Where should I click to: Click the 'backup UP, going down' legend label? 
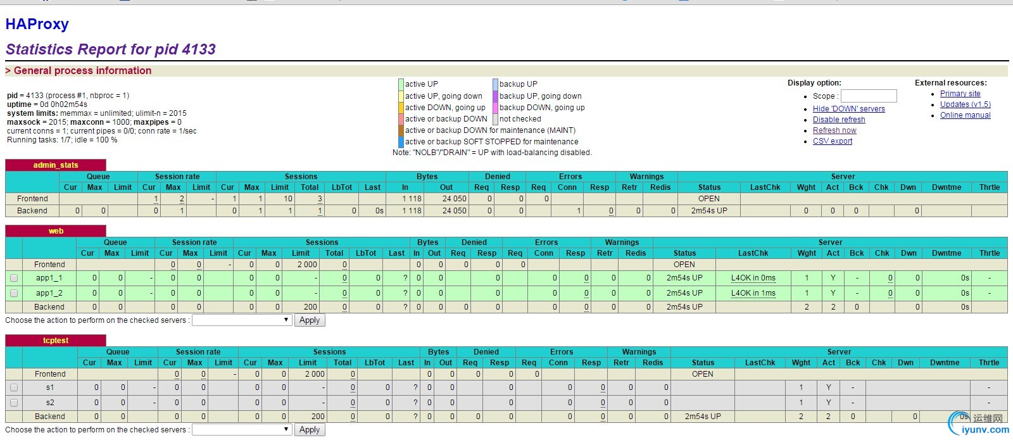tap(541, 96)
